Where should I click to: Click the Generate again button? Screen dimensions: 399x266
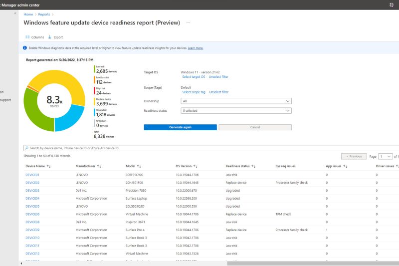(180, 127)
